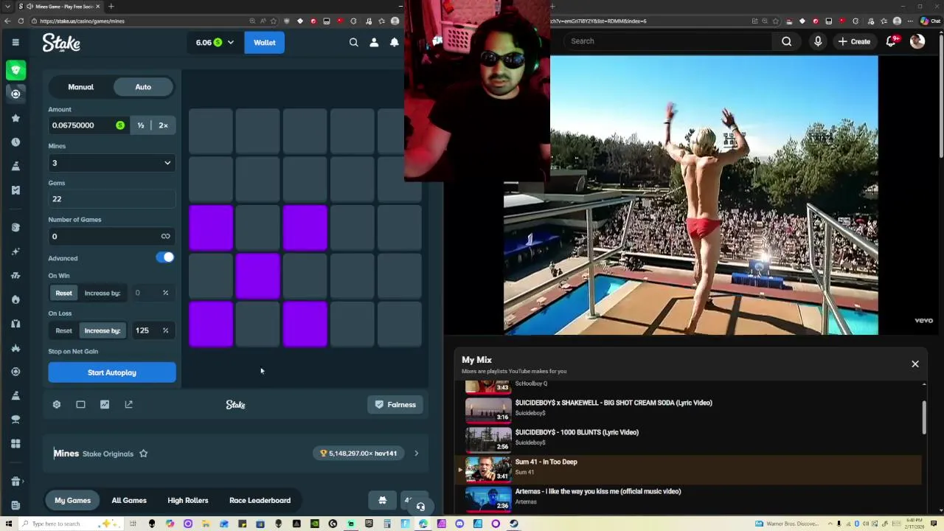Open the gift icon in Stake sidebar
Viewport: 944px width, 531px height.
[x=15, y=482]
